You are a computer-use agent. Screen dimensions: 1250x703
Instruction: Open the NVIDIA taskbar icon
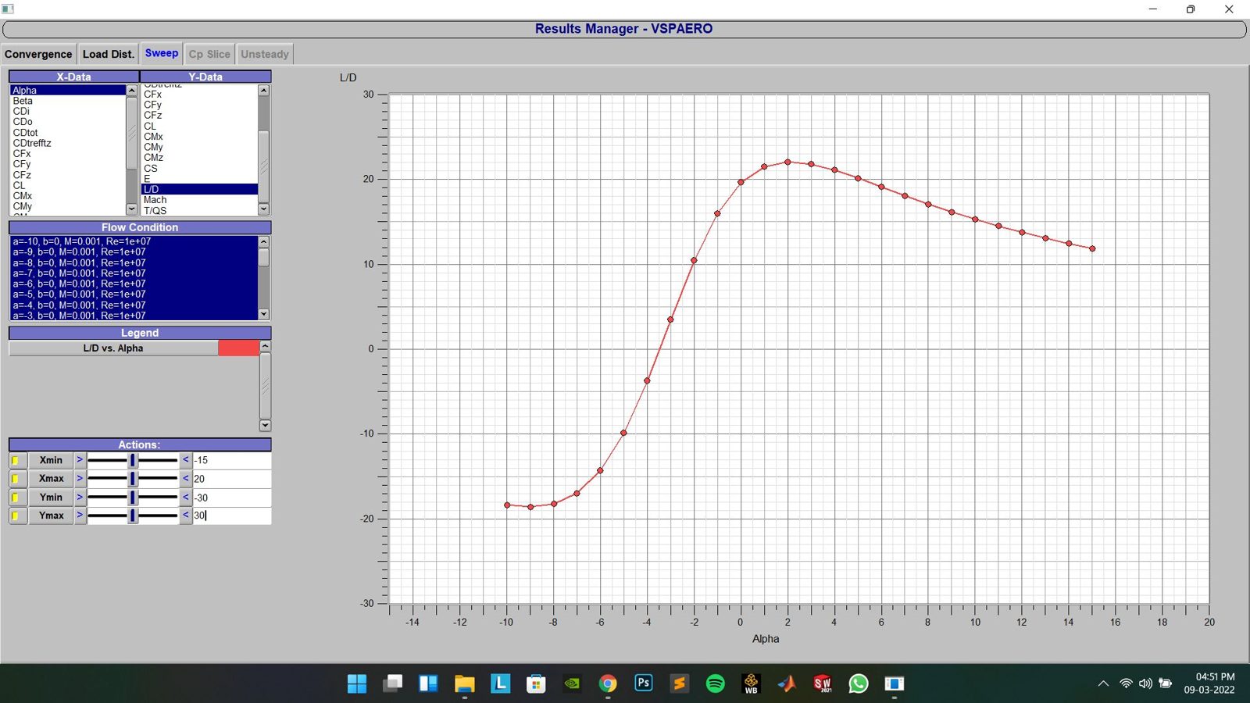coord(572,683)
